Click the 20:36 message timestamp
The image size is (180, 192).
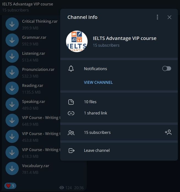point(79,188)
